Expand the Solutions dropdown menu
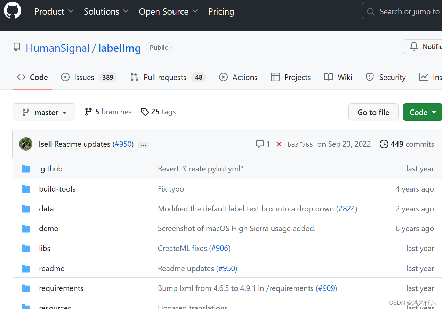Image resolution: width=442 pixels, height=309 pixels. click(x=106, y=11)
